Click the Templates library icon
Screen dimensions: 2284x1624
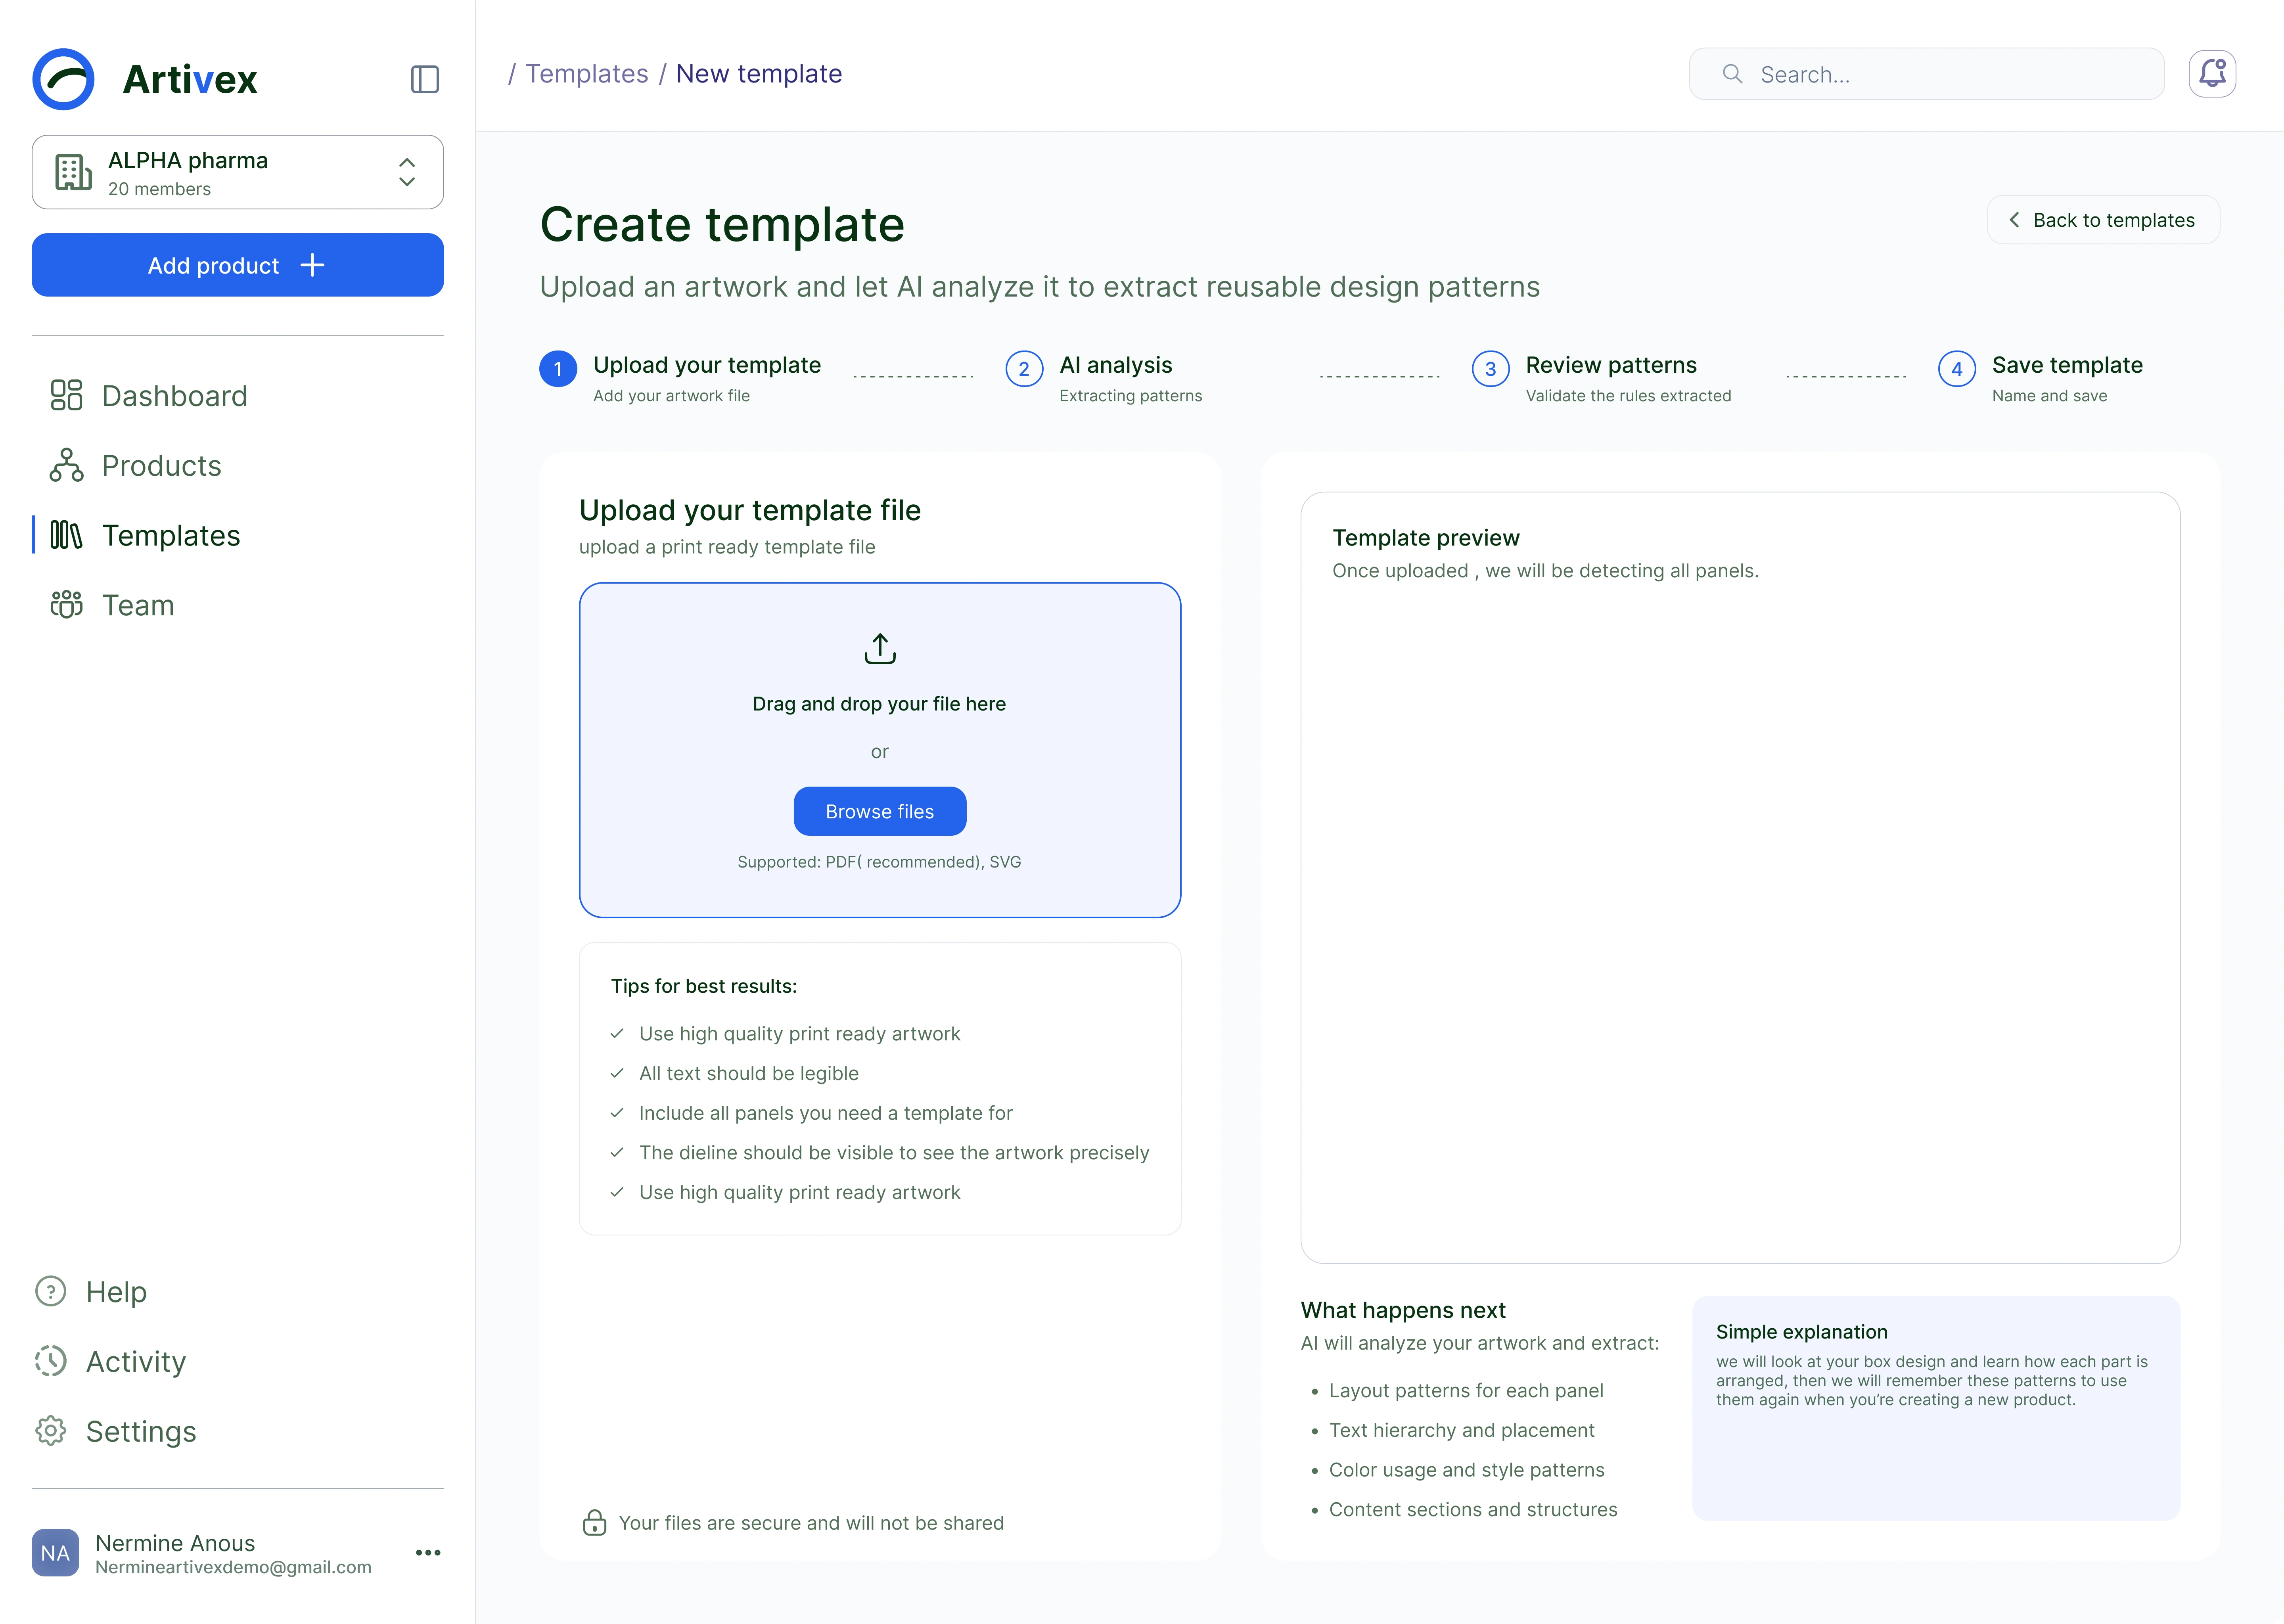click(x=66, y=535)
